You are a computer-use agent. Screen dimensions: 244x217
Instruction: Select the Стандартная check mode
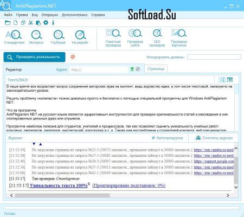14,37
